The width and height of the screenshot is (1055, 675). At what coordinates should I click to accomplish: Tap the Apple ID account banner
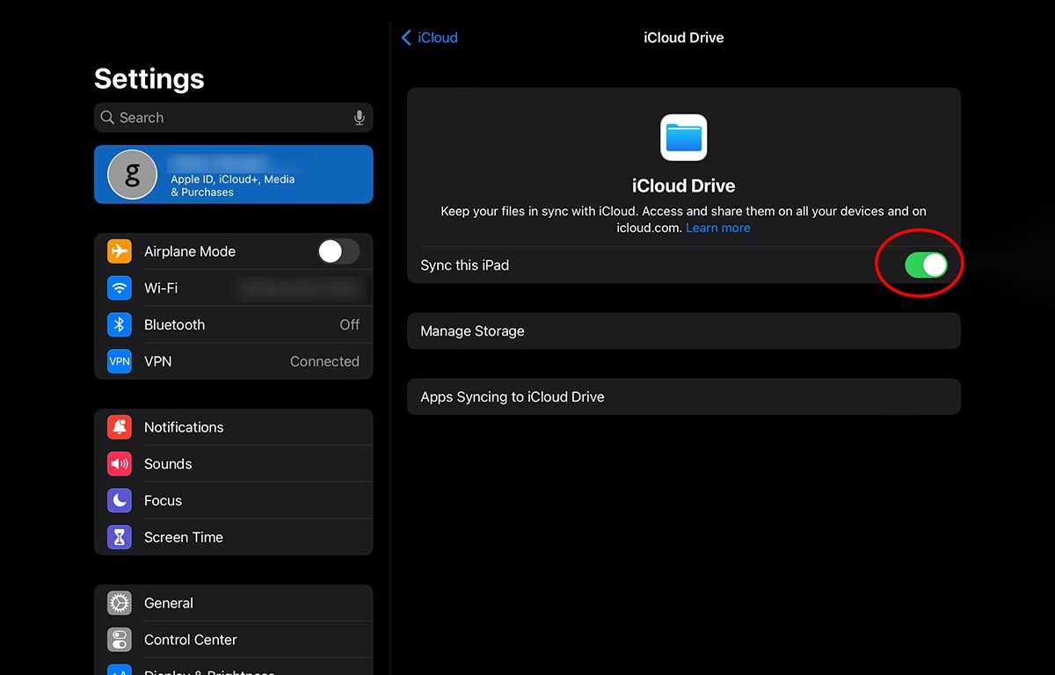233,174
